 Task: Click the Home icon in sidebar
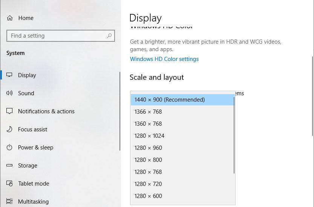coord(10,18)
